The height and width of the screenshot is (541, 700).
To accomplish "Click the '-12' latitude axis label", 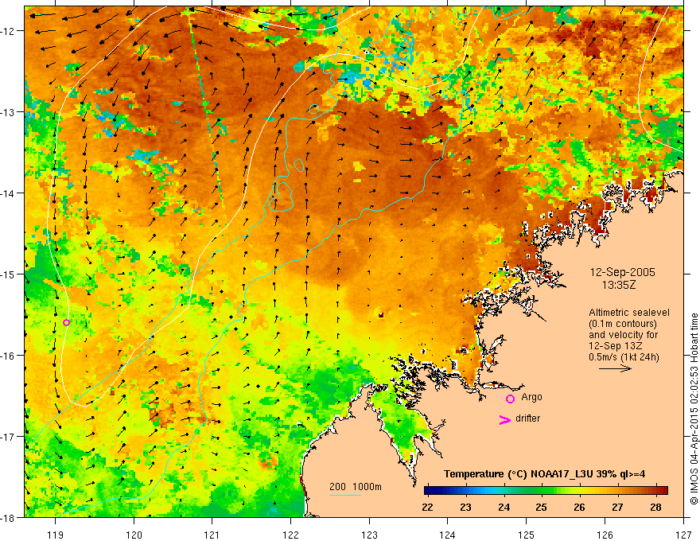I will 9,31.
